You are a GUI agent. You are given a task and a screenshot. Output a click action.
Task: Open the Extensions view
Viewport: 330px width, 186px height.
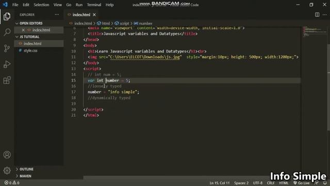[x=7, y=80]
